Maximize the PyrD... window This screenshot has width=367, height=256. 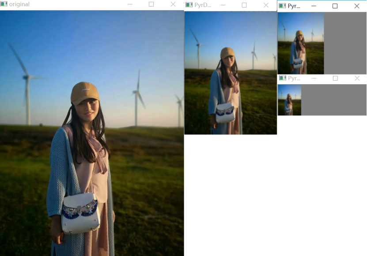coord(244,5)
